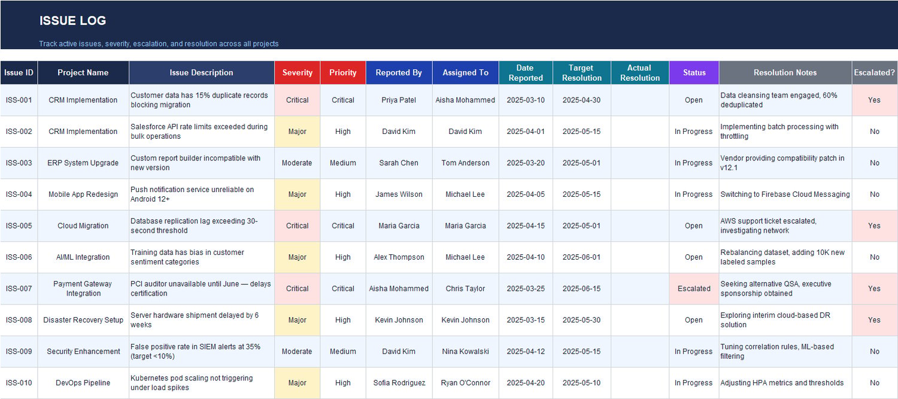898x399 pixels.
Task: Select James Wilson in Reported By
Action: pos(399,194)
